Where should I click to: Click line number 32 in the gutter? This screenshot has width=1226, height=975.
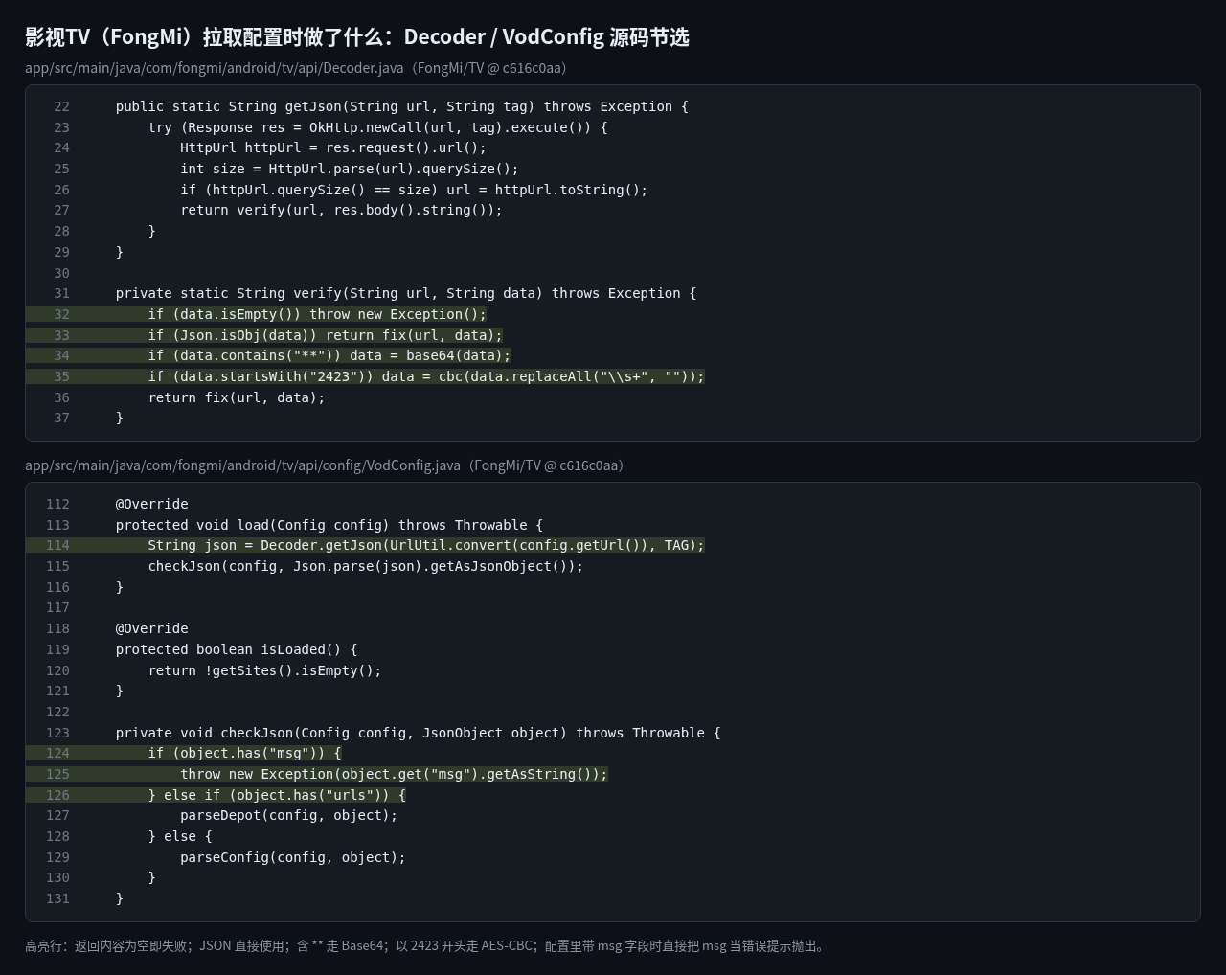click(x=61, y=314)
